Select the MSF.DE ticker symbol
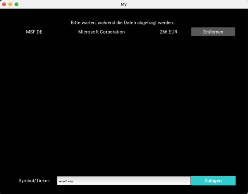Screen dimensions: 248x194 coord(34,32)
